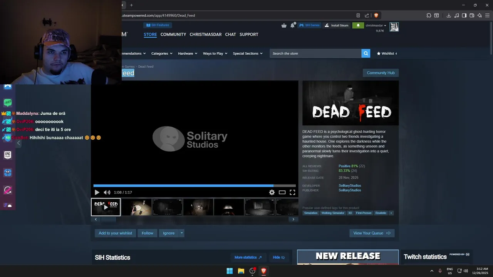Show hidden system tray icons chevron
The width and height of the screenshot is (493, 277).
point(432,271)
